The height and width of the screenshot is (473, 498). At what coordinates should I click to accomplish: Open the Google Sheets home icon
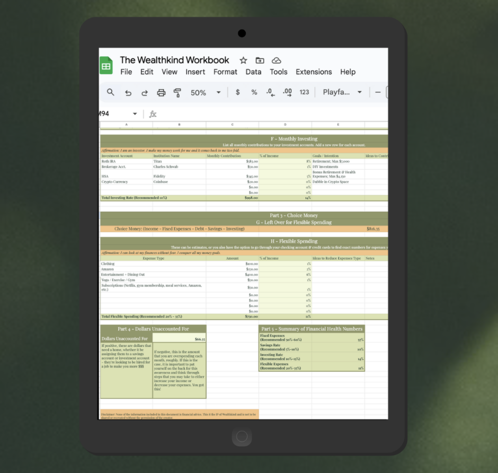106,65
